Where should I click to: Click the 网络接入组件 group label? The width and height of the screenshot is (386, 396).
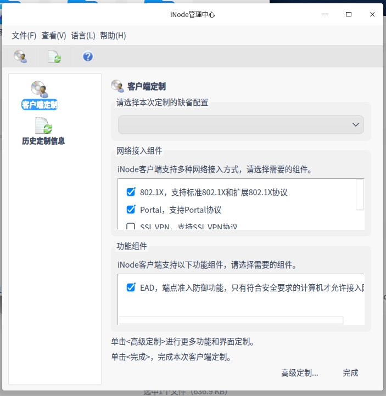coord(139,151)
